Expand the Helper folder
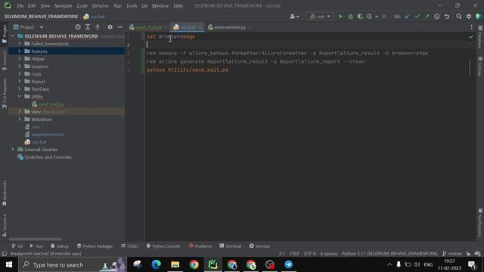Image resolution: width=484 pixels, height=272 pixels. [20, 59]
